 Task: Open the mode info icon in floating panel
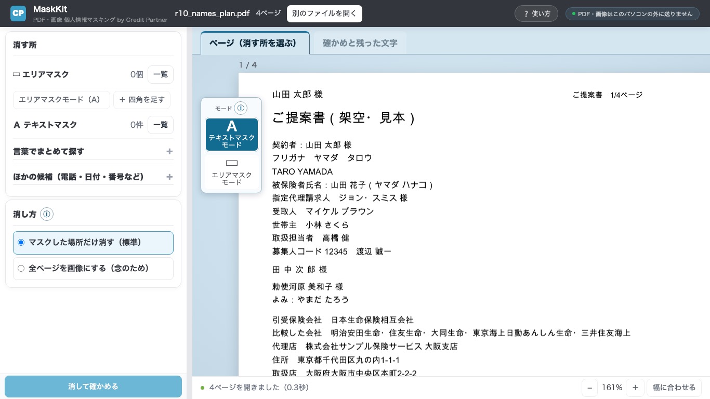point(240,108)
